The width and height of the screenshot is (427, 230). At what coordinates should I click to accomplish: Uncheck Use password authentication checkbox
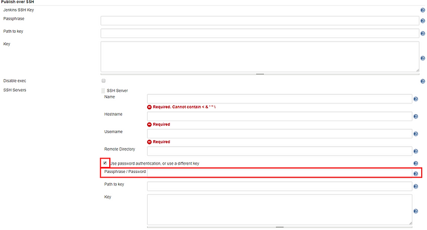click(105, 163)
